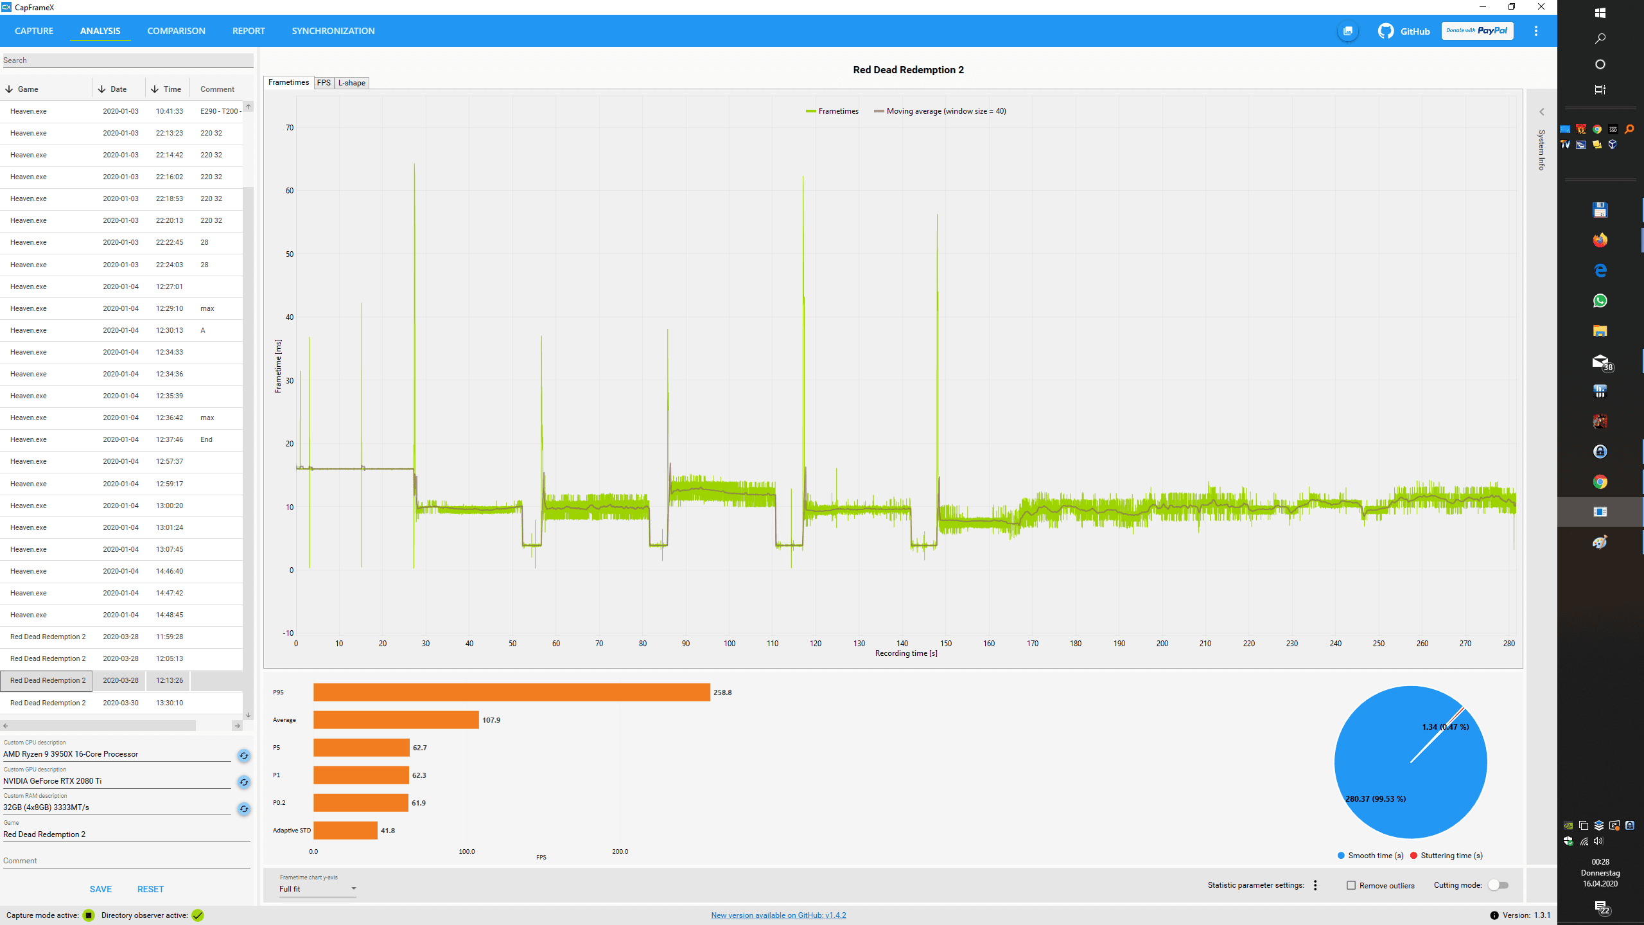Toggle the Cutting mode switch
This screenshot has height=925, width=1644.
tap(1498, 885)
